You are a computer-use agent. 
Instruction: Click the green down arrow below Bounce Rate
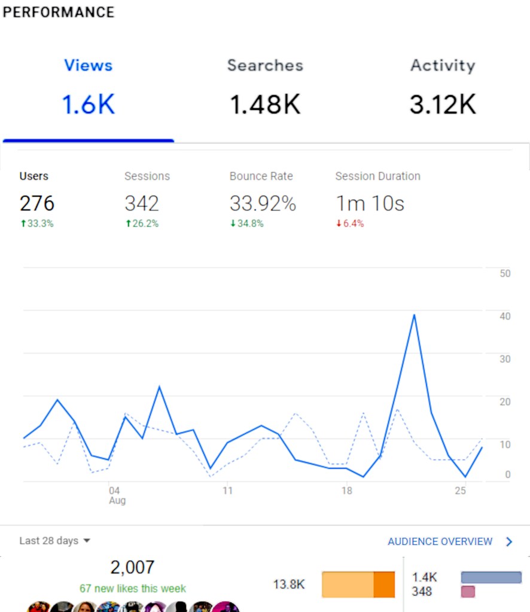tap(233, 223)
